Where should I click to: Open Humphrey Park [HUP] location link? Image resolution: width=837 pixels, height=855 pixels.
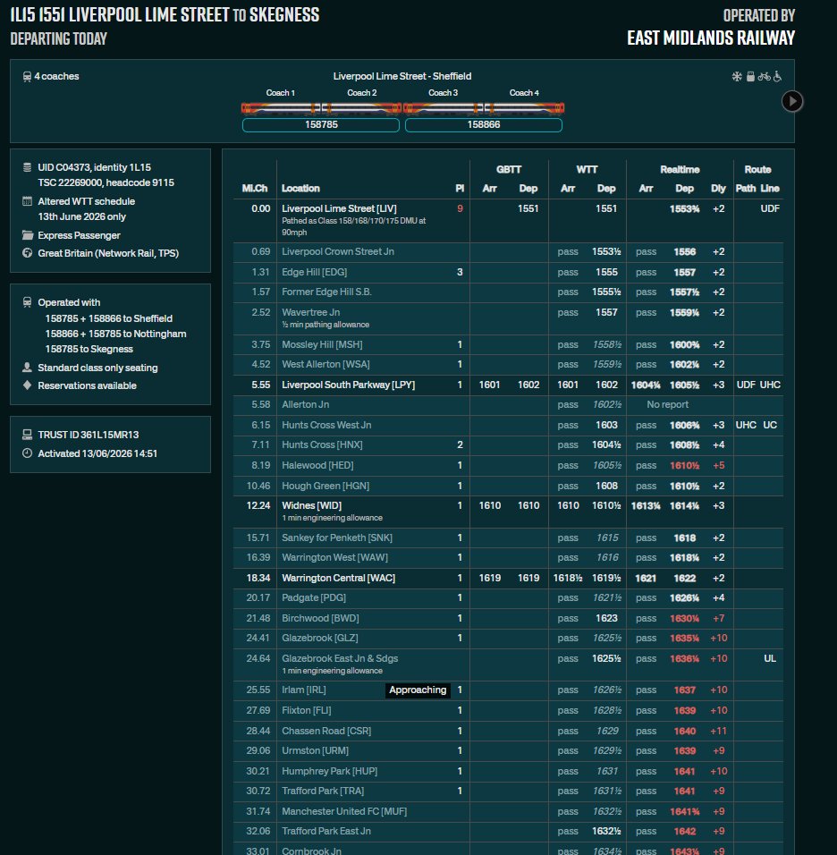(x=329, y=771)
